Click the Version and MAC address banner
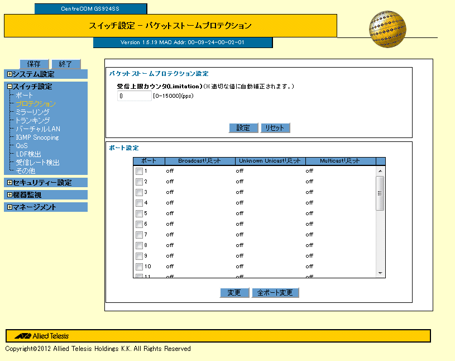455x361 pixels. pyautogui.click(x=183, y=42)
